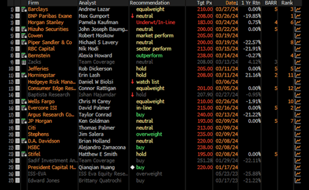309x190 pixels.
Task: Click report document icon beside Mizuho Securities
Action: [x=24, y=29]
